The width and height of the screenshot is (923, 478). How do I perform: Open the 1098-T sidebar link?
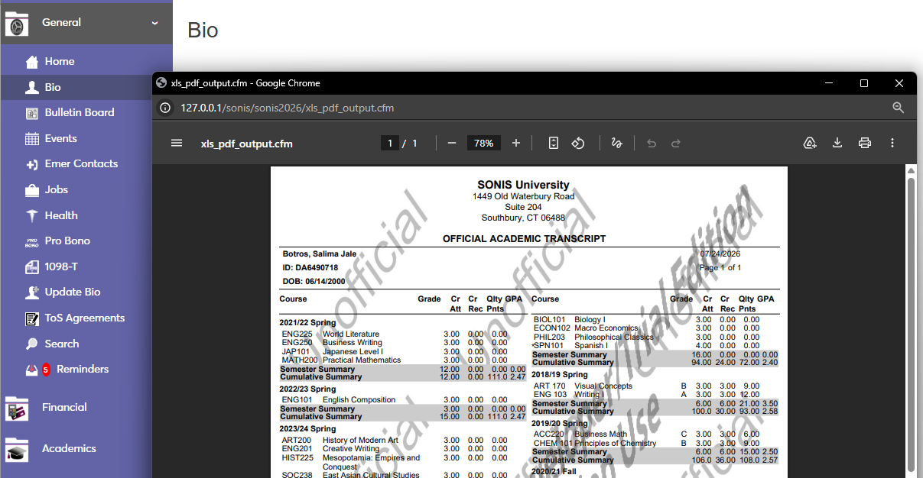tap(61, 266)
